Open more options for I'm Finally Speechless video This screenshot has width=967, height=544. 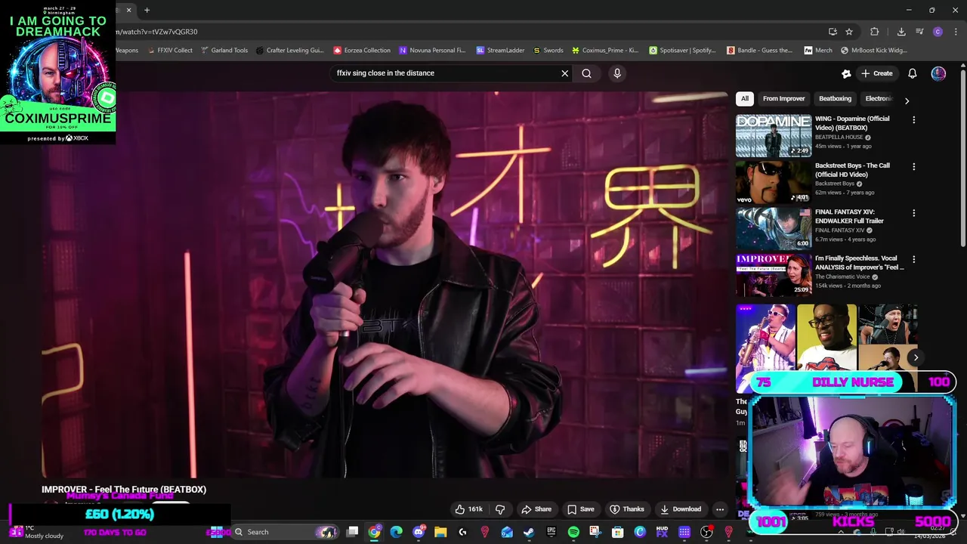coord(913,259)
